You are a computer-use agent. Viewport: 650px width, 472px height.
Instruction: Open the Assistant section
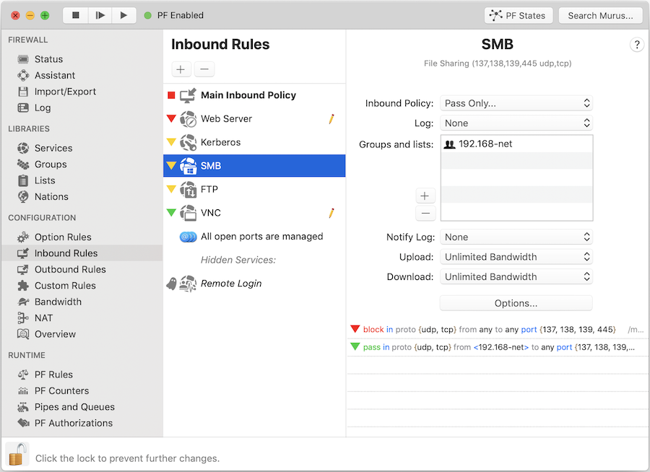point(55,76)
